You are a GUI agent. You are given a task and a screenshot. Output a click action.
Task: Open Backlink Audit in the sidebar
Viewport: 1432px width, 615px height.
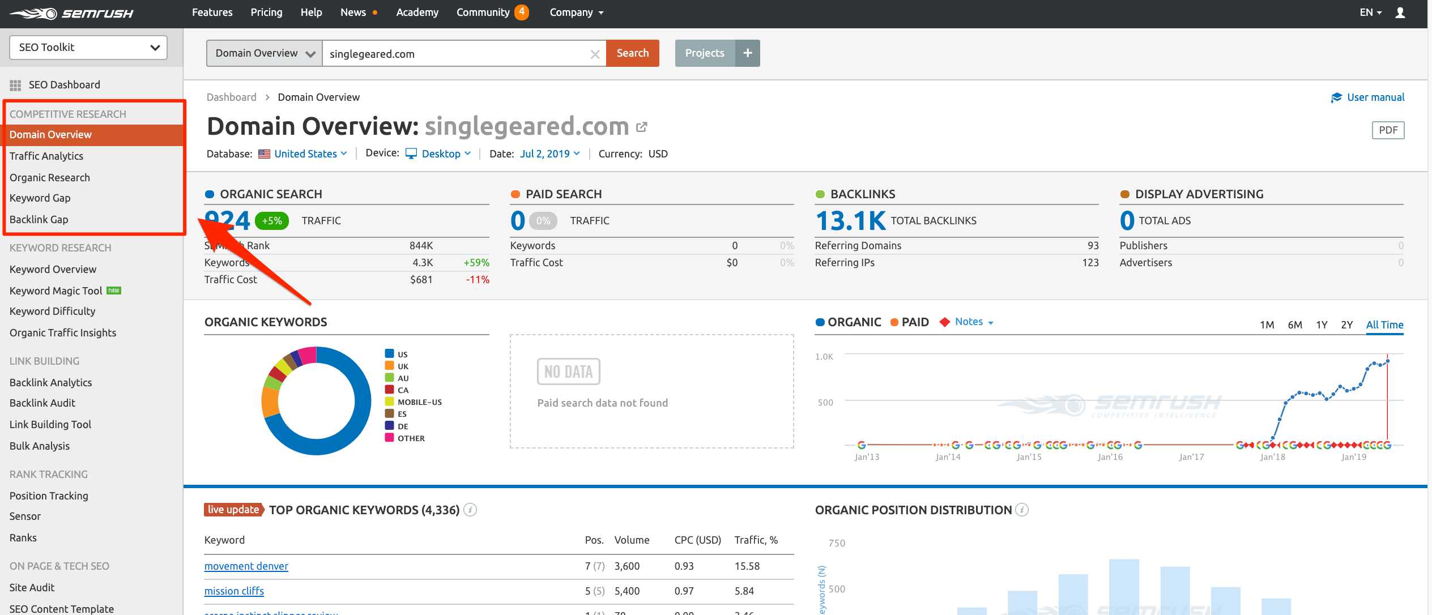click(x=42, y=403)
